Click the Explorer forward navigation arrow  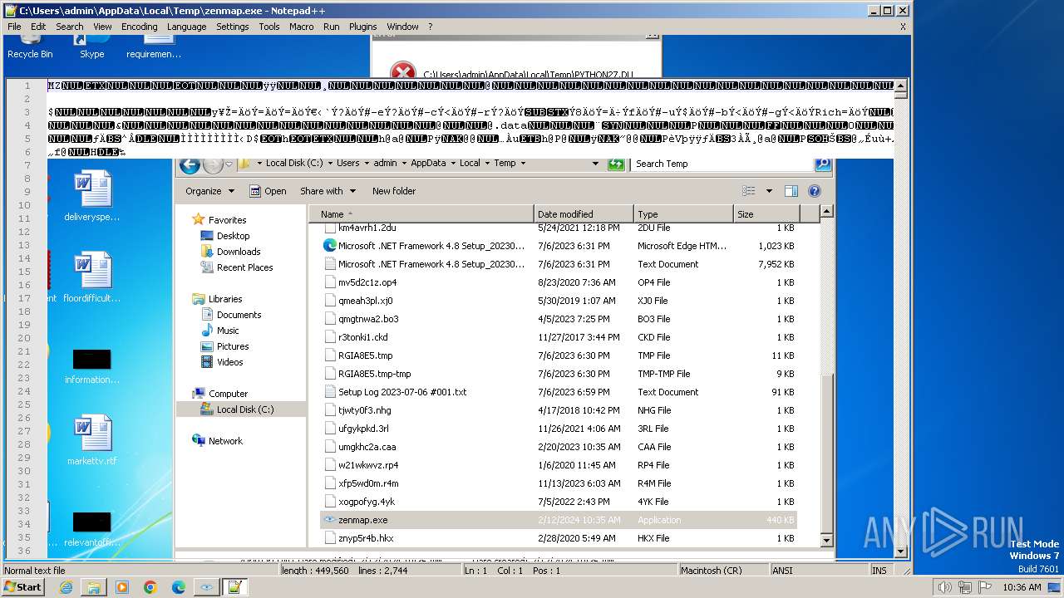213,164
